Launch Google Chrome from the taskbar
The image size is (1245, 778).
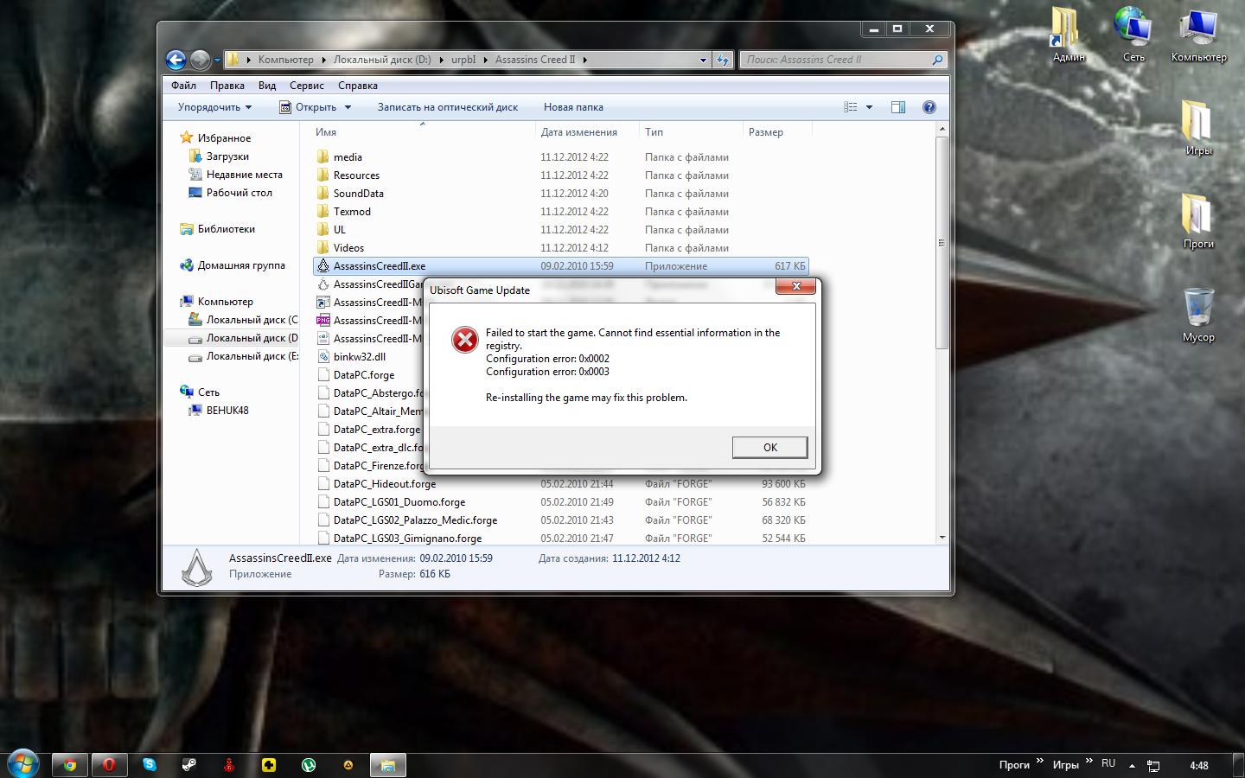tap(70, 765)
